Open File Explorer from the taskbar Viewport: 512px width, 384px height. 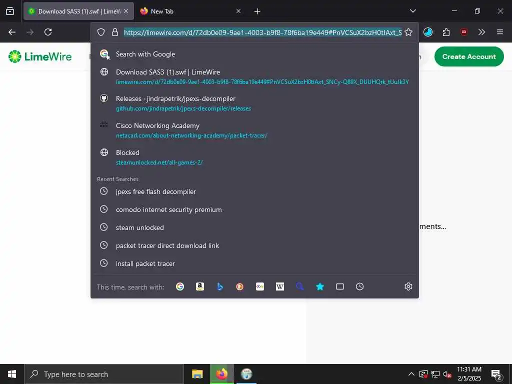coord(197,374)
